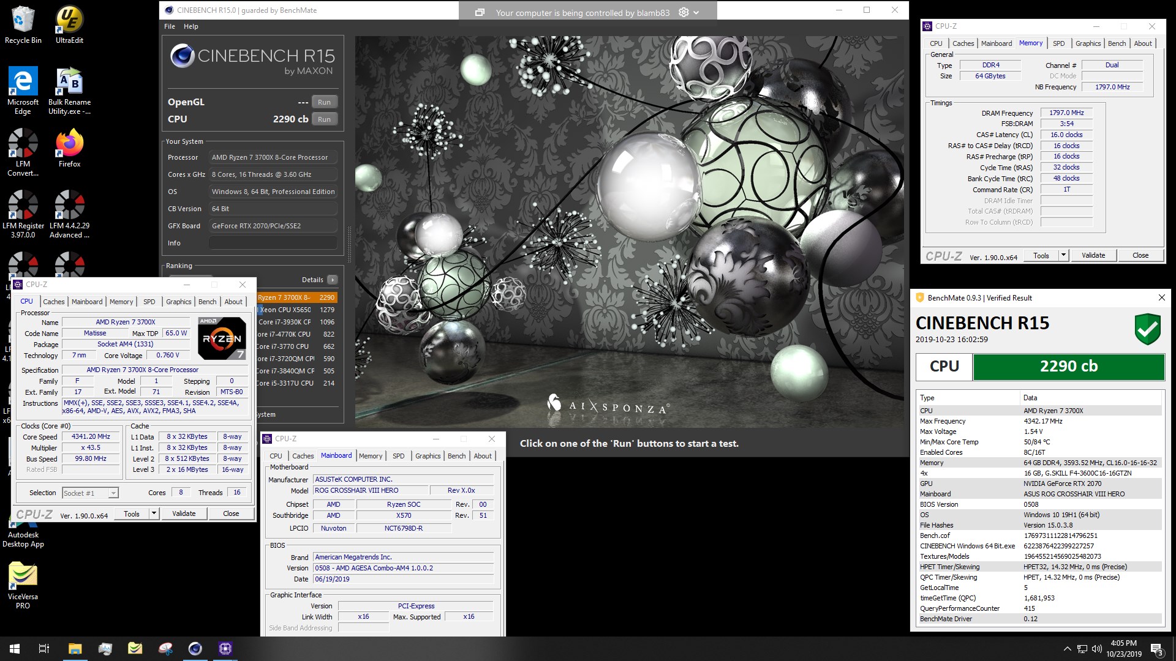1176x661 pixels.
Task: Click the volume icon in system tray
Action: (x=1097, y=649)
